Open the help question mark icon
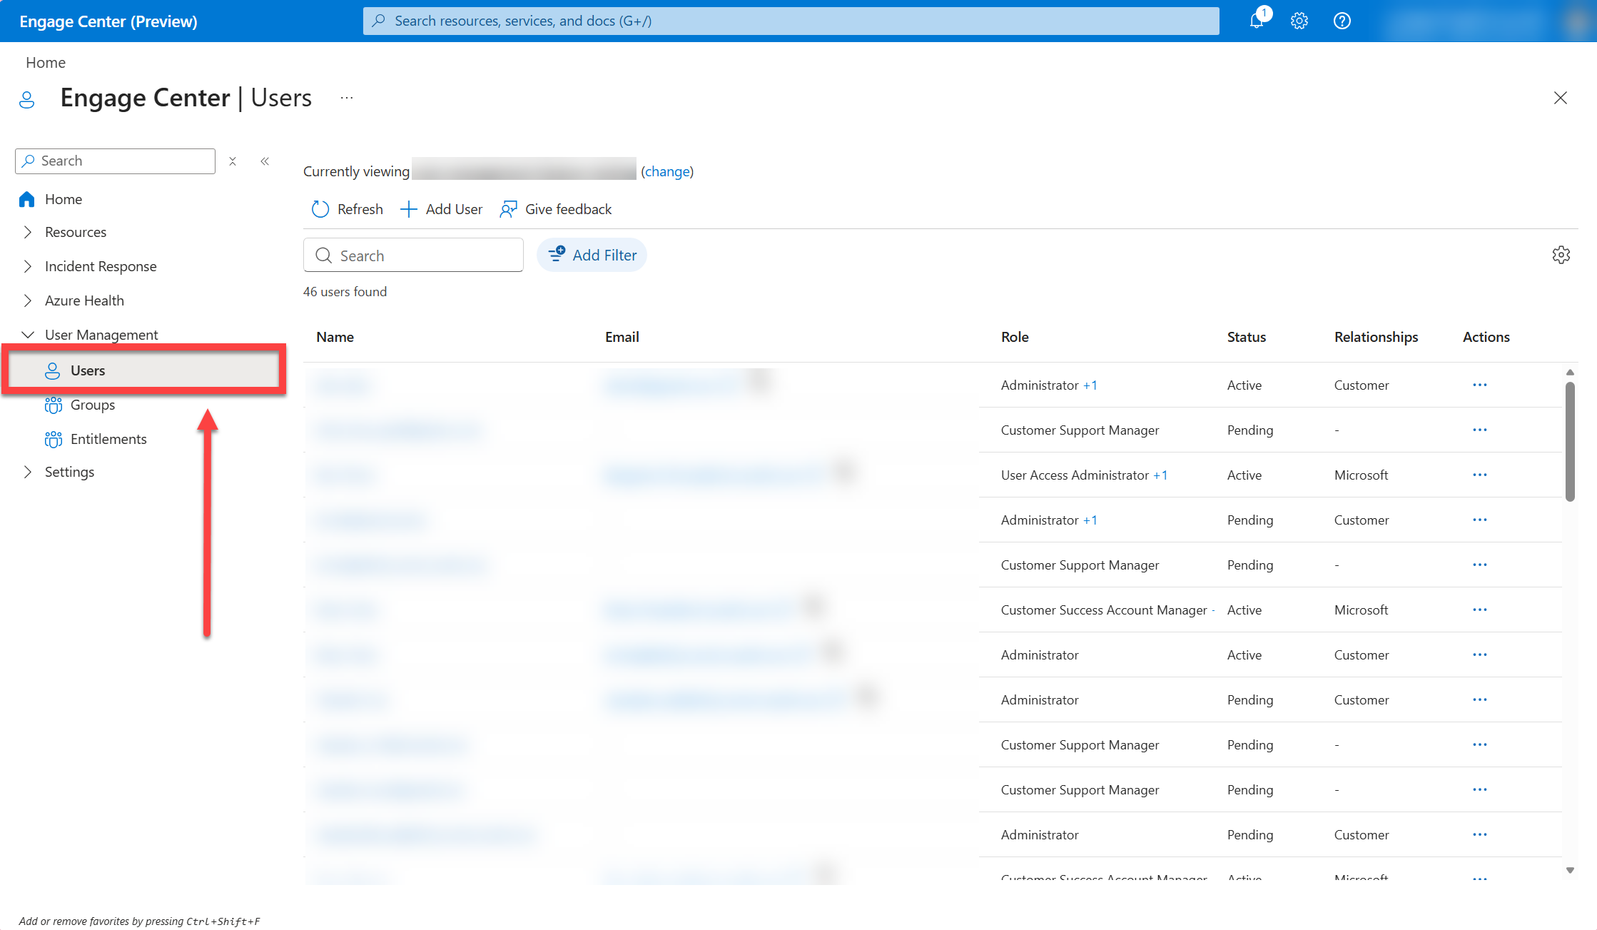Viewport: 1597px width, 930px height. point(1342,21)
